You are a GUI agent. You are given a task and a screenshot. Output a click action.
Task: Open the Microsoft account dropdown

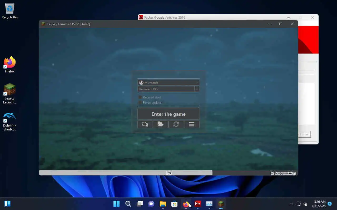(x=168, y=83)
